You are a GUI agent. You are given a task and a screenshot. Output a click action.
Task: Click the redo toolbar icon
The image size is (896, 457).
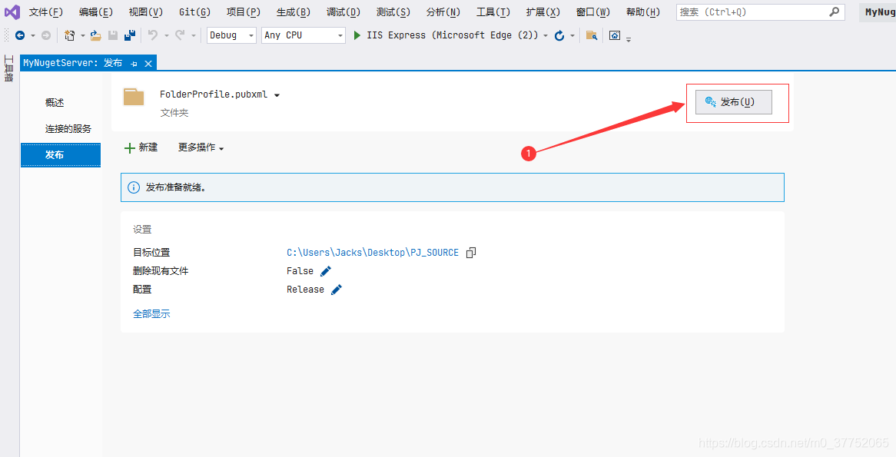coord(179,35)
